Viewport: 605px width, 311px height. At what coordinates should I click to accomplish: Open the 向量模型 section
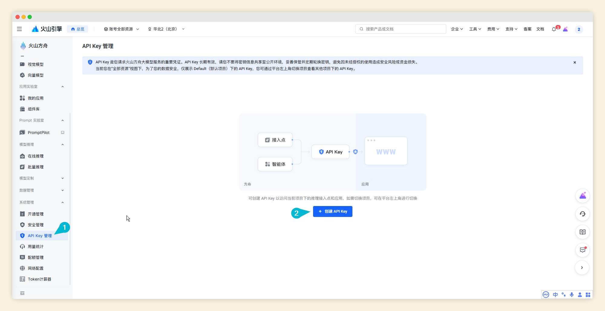pyautogui.click(x=36, y=75)
